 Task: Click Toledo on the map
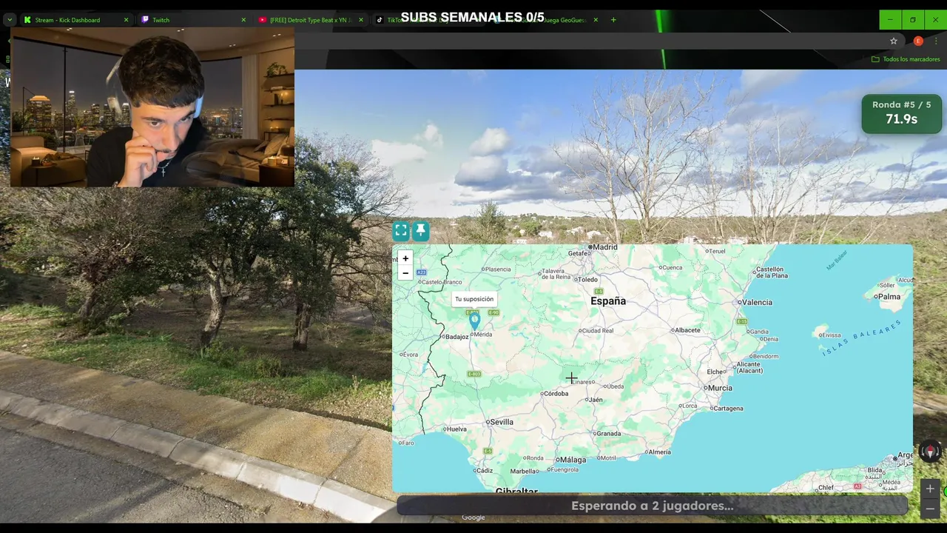(x=587, y=280)
